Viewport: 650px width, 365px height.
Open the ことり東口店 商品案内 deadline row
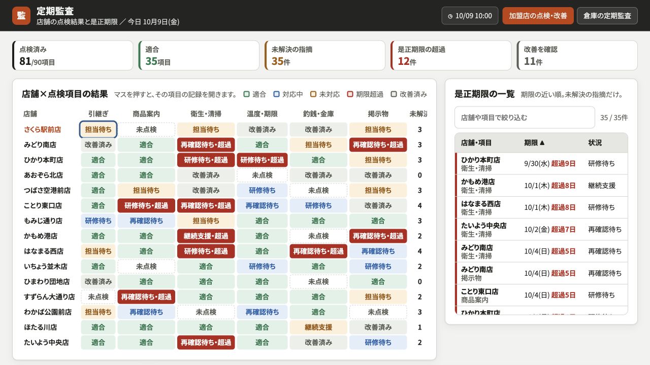pos(541,295)
